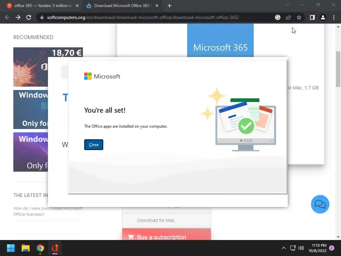This screenshot has width=341, height=256.
Task: Click the Microsoft 365 blue banner
Action: click(220, 40)
